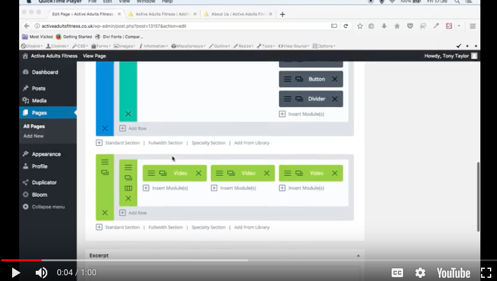Click Add From Library under green section

(x=252, y=227)
